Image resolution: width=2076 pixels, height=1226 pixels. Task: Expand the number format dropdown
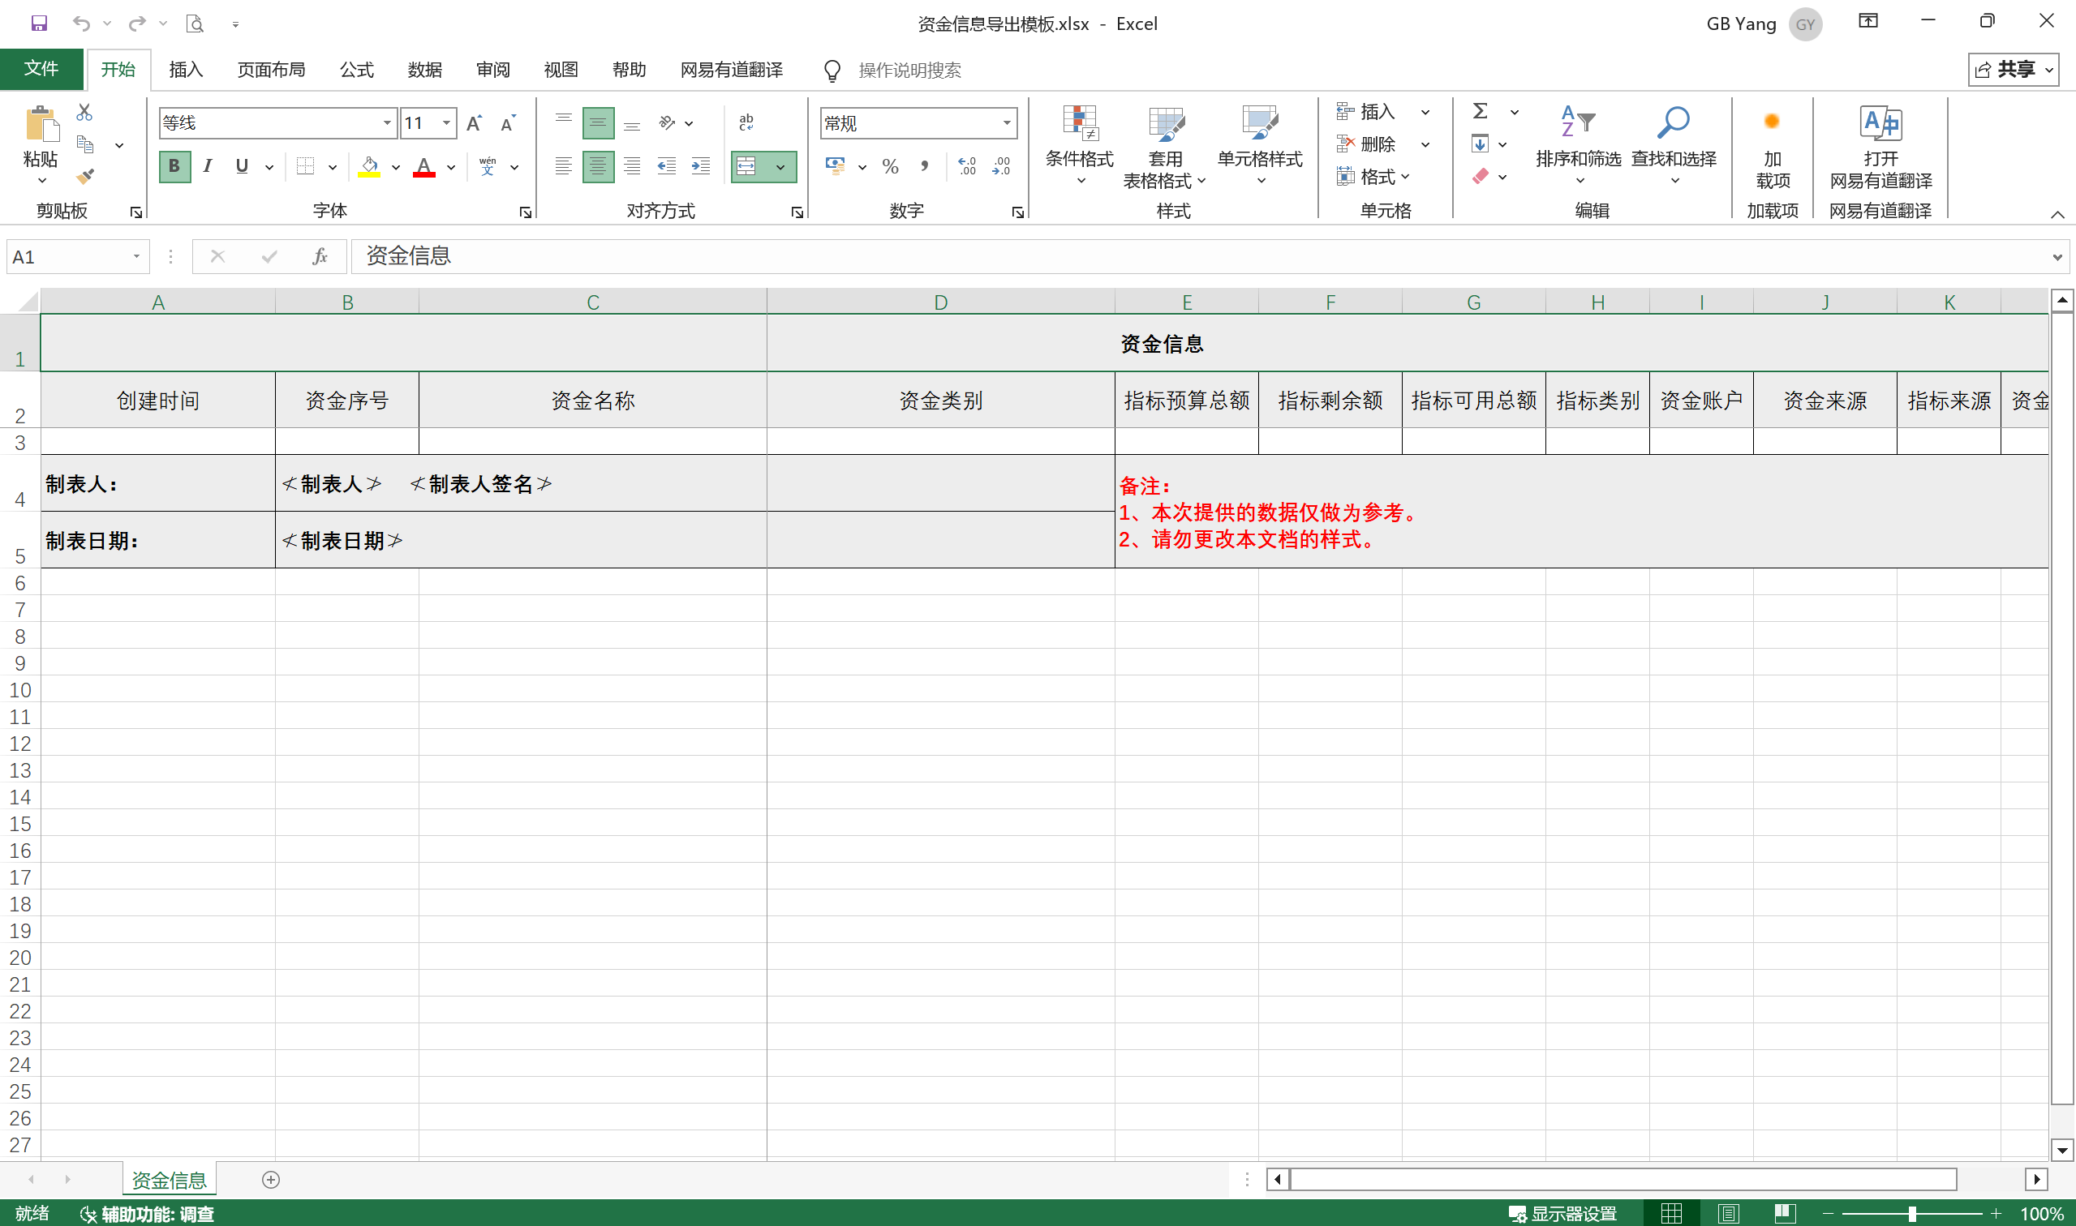1007,123
